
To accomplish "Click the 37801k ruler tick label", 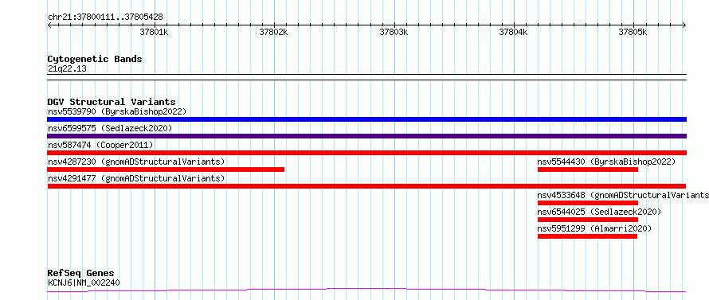I will pos(155,32).
